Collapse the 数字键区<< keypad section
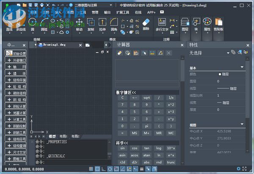The image size is (254, 174). 147,92
